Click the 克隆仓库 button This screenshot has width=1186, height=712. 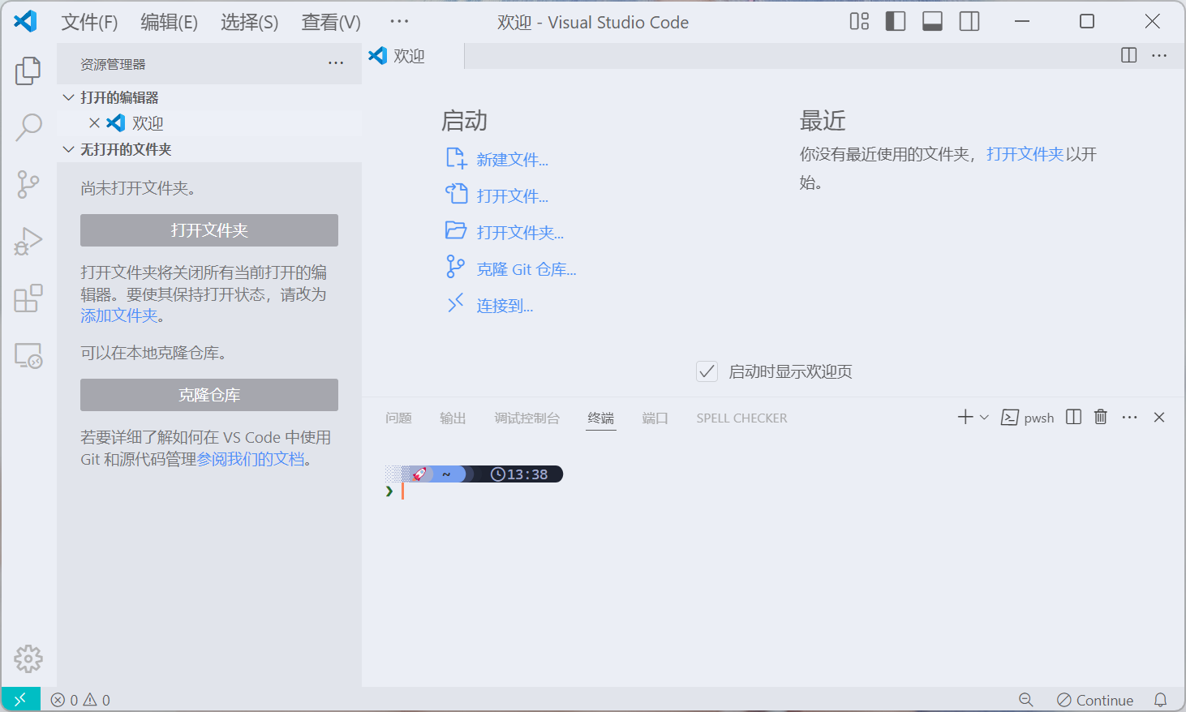(x=209, y=395)
